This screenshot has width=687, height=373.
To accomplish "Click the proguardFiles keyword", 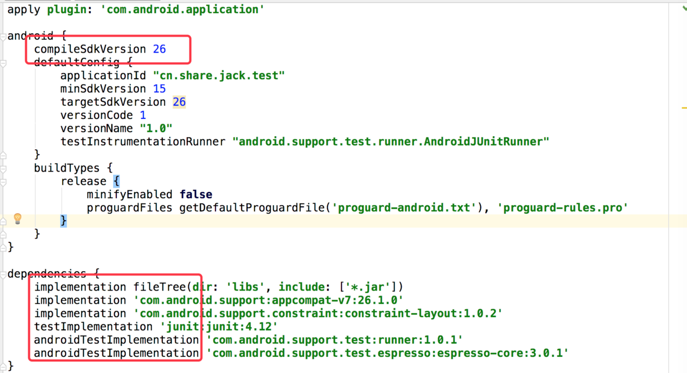I will click(130, 208).
